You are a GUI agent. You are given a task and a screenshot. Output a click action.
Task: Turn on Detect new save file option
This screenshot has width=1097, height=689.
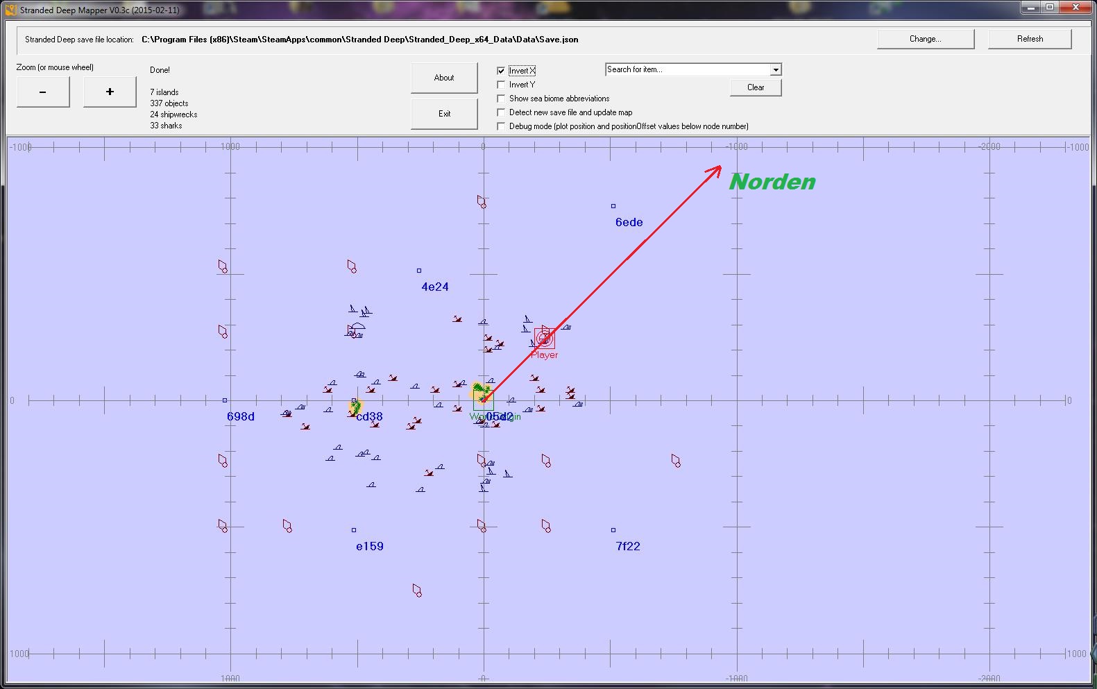pyautogui.click(x=501, y=112)
